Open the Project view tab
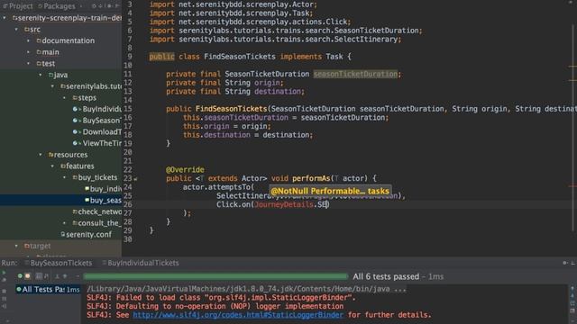This screenshot has height=324, width=577. (x=18, y=6)
